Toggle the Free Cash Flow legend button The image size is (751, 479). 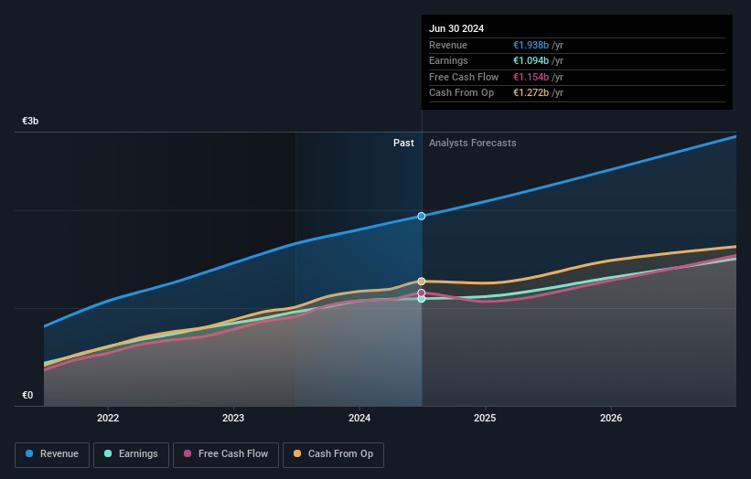coord(226,454)
